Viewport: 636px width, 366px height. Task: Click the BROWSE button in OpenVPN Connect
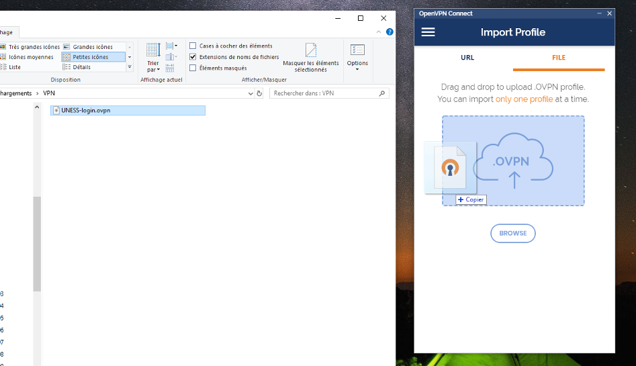[512, 233]
